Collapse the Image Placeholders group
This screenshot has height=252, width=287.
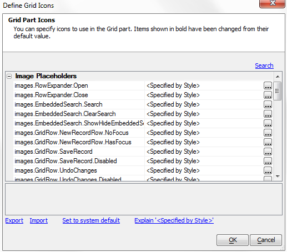(9, 76)
